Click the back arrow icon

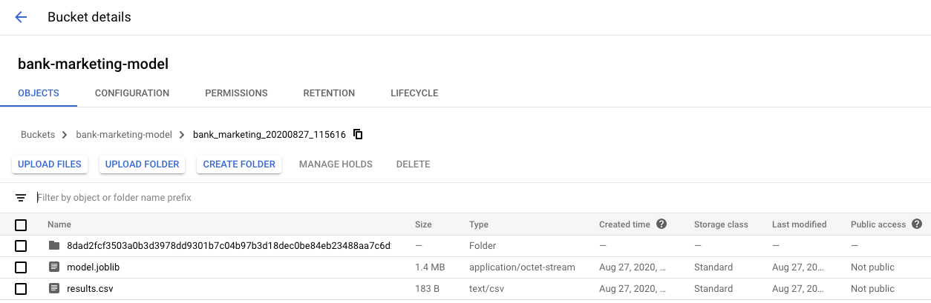click(21, 17)
